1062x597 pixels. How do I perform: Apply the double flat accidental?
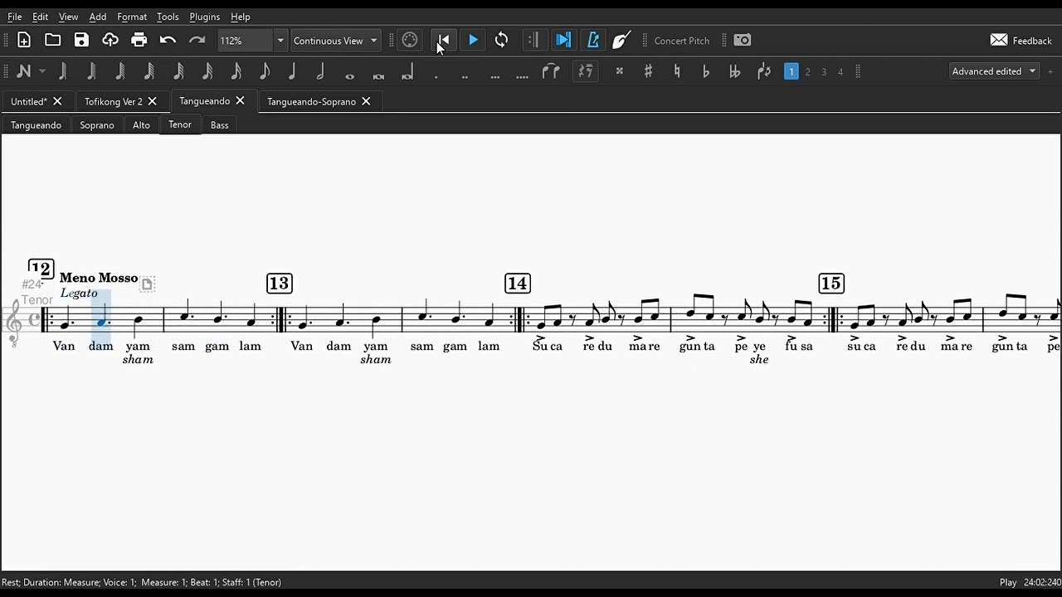(734, 72)
